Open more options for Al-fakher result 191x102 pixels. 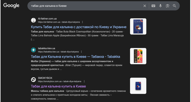83,22
